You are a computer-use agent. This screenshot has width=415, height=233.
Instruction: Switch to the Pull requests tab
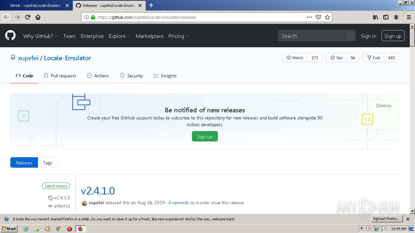[60, 76]
